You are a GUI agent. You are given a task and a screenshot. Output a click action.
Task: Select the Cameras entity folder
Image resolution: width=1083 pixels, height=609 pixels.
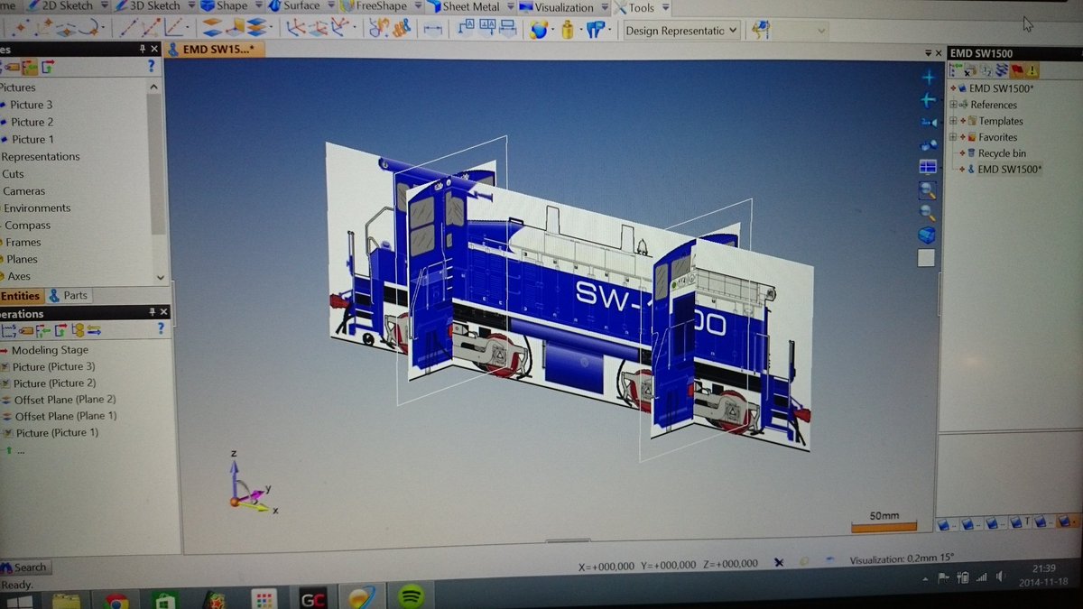click(x=23, y=190)
